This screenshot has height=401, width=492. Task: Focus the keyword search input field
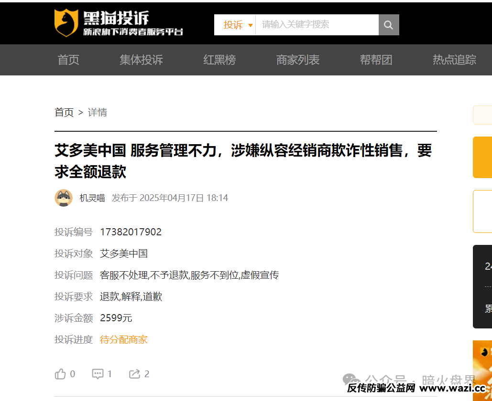[317, 25]
